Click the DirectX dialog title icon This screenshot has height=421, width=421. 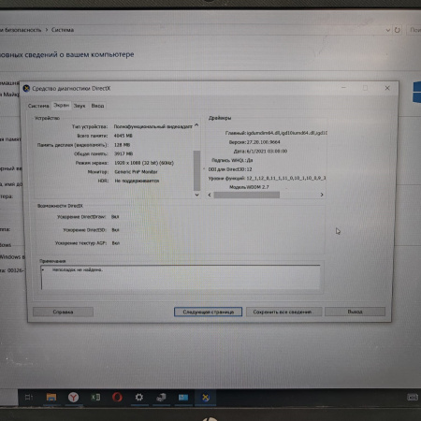(26, 89)
